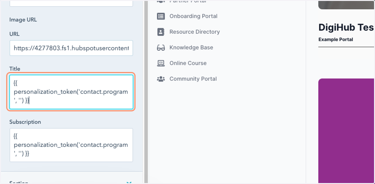
Task: Focus the Image URL input field
Action: (71, 48)
